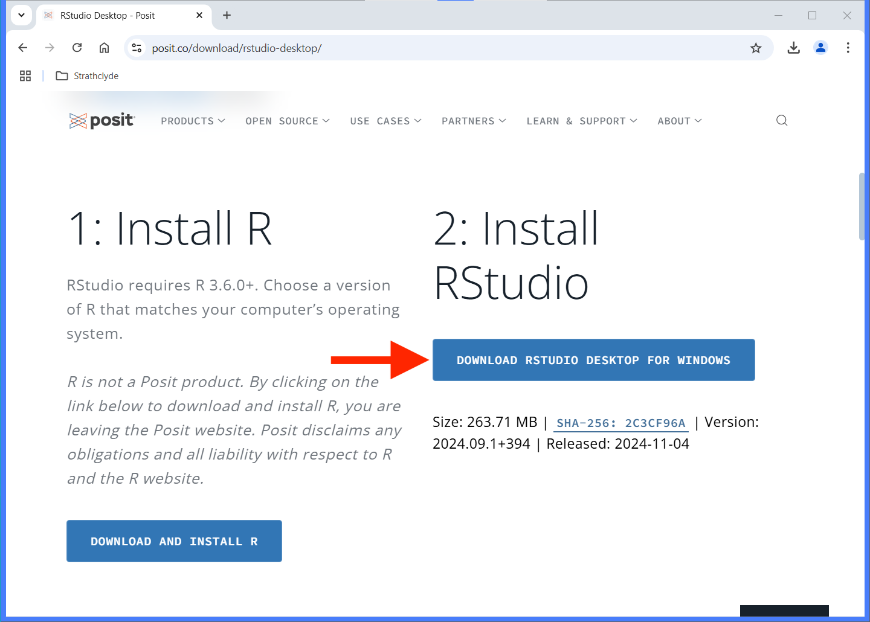Image resolution: width=870 pixels, height=622 pixels.
Task: Open a new browser tab
Action: [227, 15]
